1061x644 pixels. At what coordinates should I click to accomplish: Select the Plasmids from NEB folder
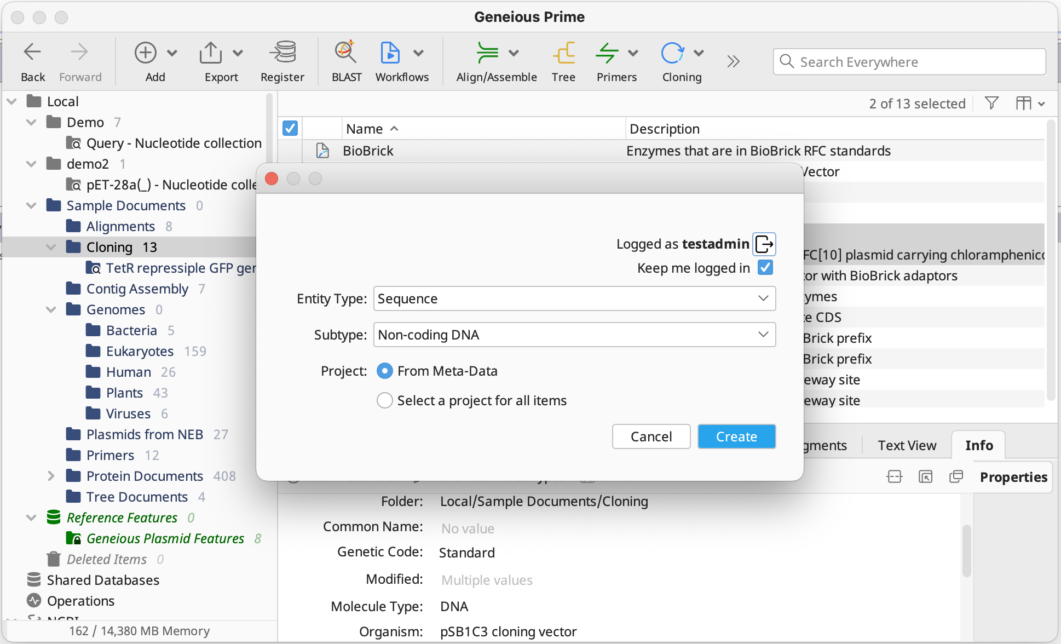tap(145, 434)
